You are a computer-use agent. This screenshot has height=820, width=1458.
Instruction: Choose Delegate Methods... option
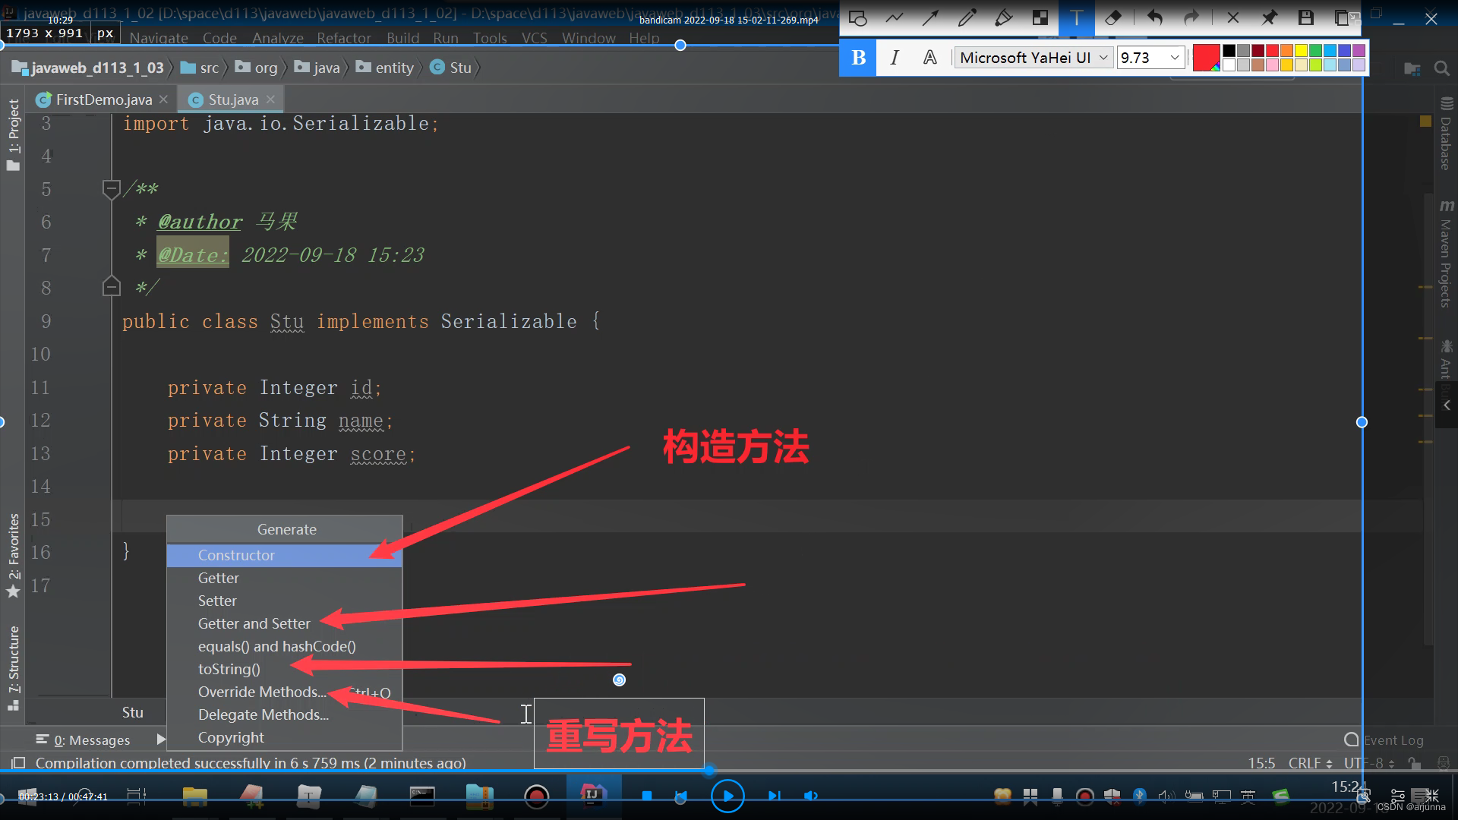click(x=284, y=714)
